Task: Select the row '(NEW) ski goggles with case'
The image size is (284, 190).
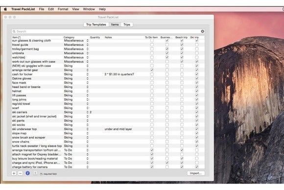Action: [108, 66]
